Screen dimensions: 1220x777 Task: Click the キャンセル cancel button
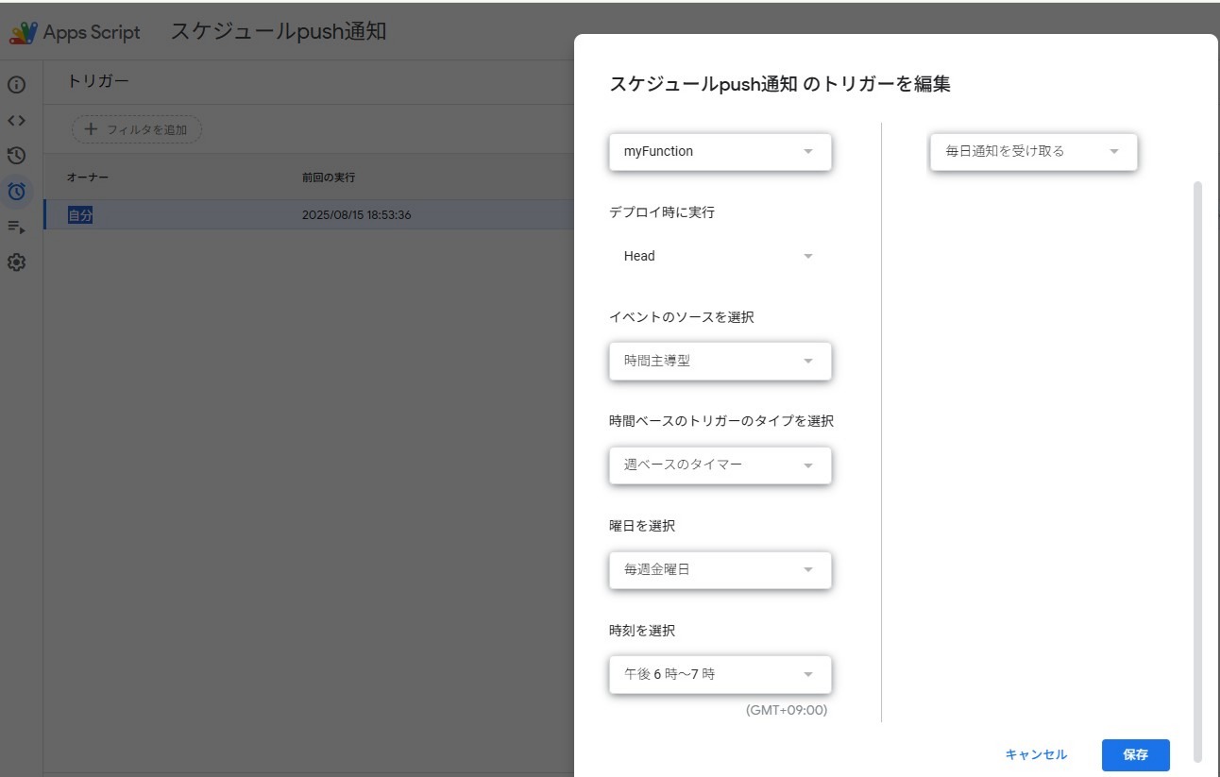pyautogui.click(x=1036, y=754)
